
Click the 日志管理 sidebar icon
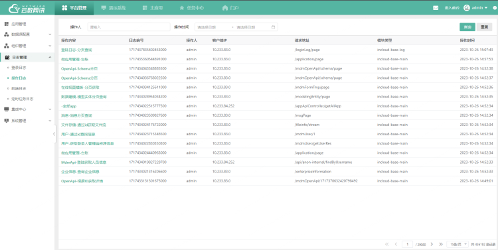(x=7, y=58)
